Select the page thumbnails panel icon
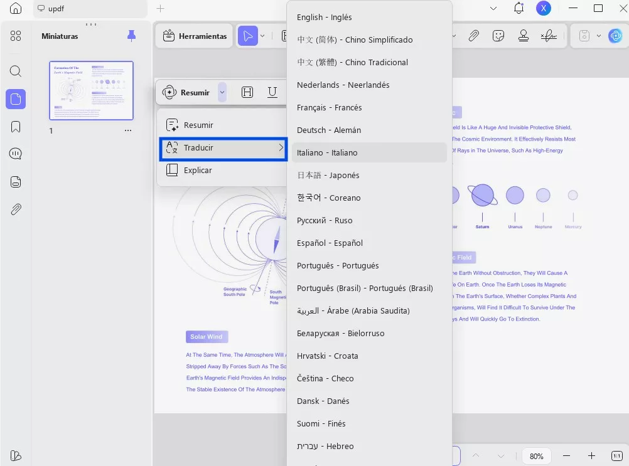This screenshot has width=629, height=466. point(16,99)
